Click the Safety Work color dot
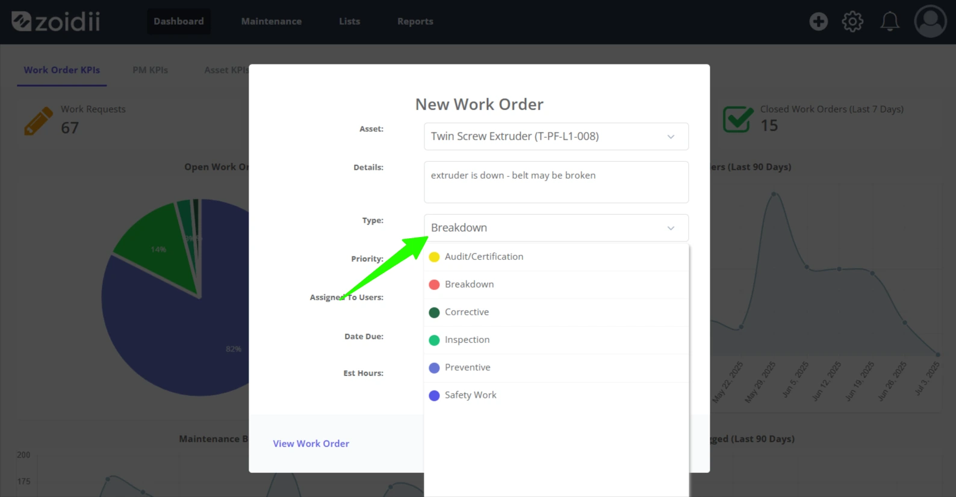Screen dimensions: 956x497 (434, 395)
